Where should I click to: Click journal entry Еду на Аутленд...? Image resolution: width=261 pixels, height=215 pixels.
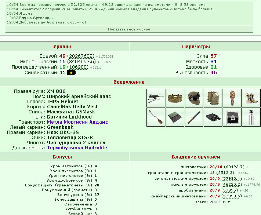(36, 18)
